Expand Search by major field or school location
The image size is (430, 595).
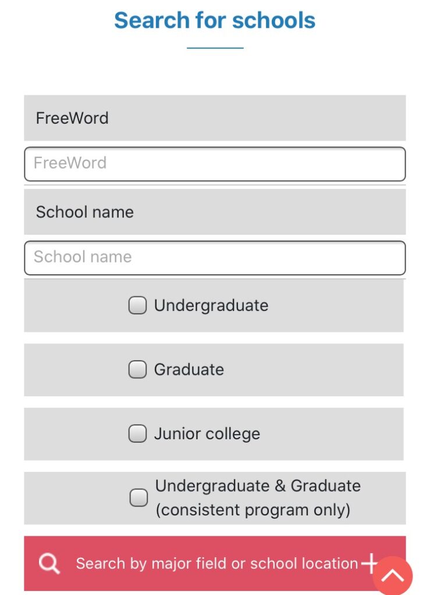(216, 563)
